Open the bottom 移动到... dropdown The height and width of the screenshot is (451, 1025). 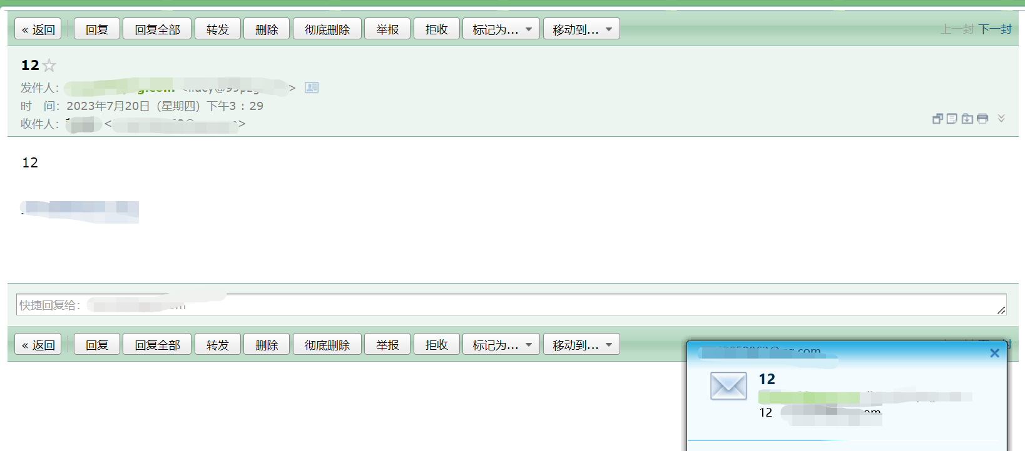click(x=581, y=344)
